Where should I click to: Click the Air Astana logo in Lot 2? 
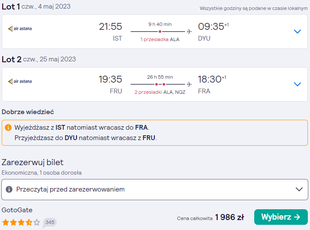coord(20,81)
